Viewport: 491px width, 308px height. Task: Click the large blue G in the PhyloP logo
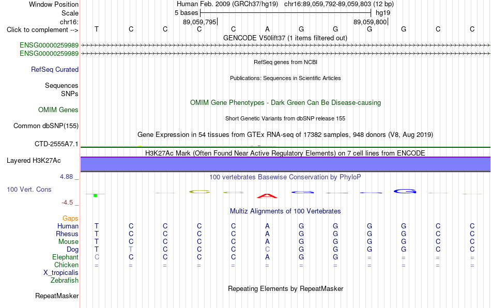click(x=405, y=191)
